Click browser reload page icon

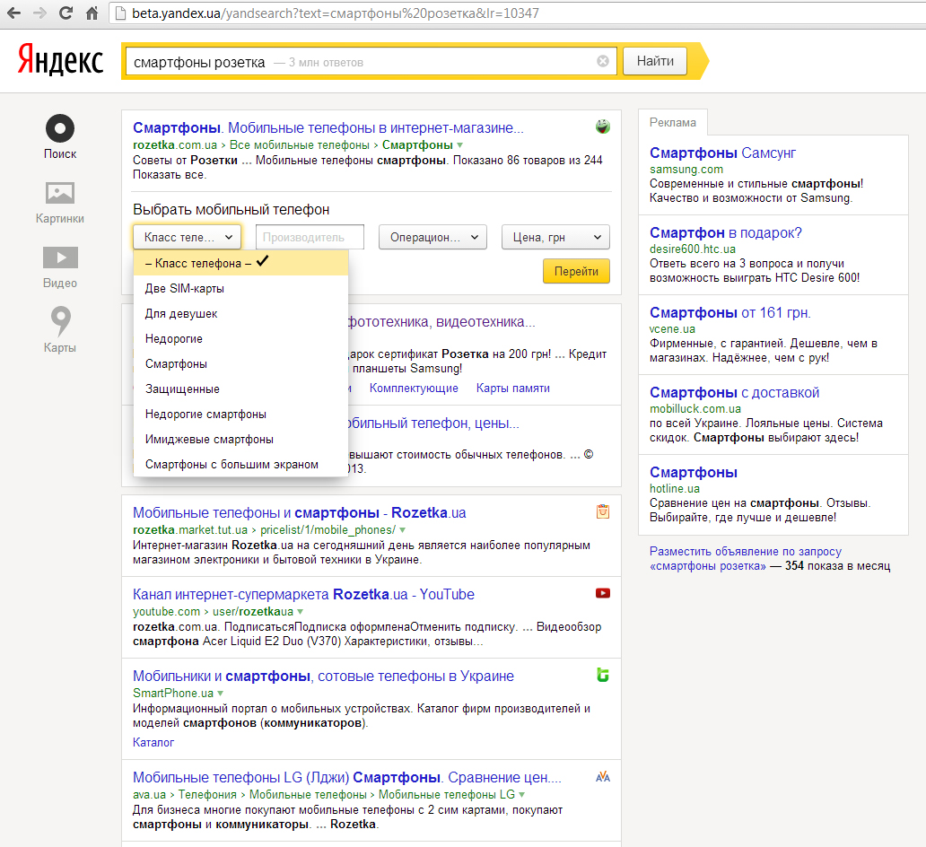point(66,14)
